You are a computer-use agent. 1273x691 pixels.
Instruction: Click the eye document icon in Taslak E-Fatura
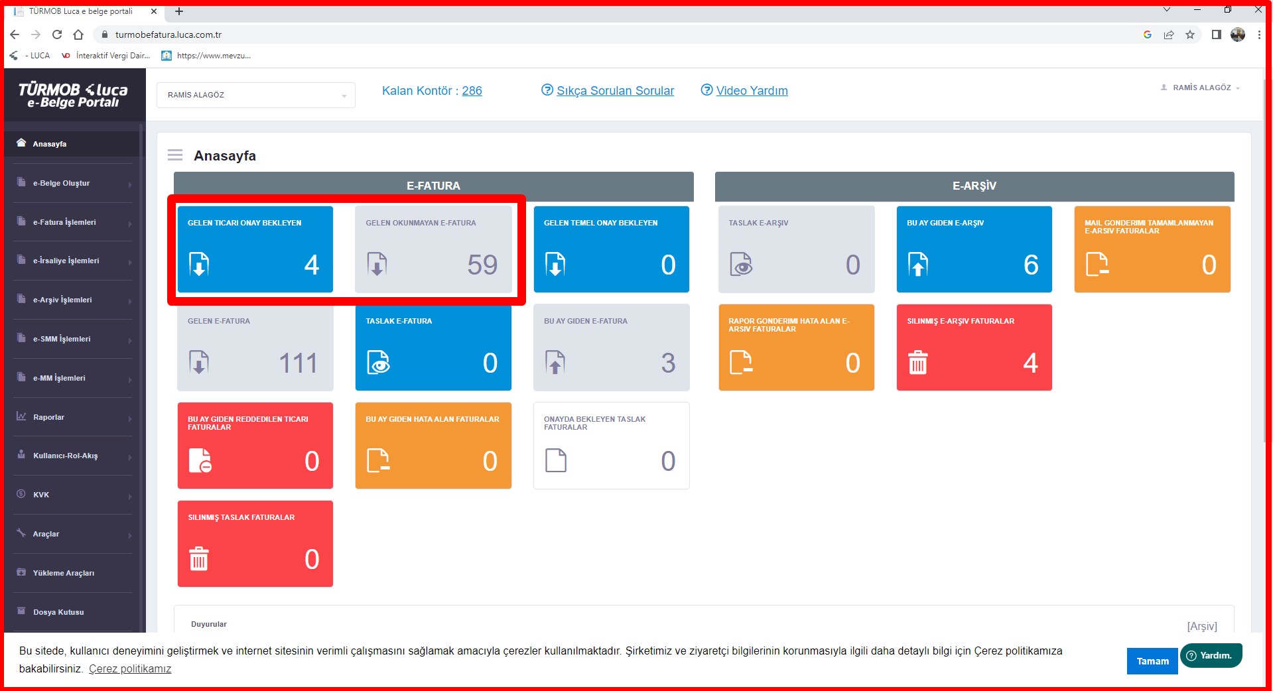(378, 363)
